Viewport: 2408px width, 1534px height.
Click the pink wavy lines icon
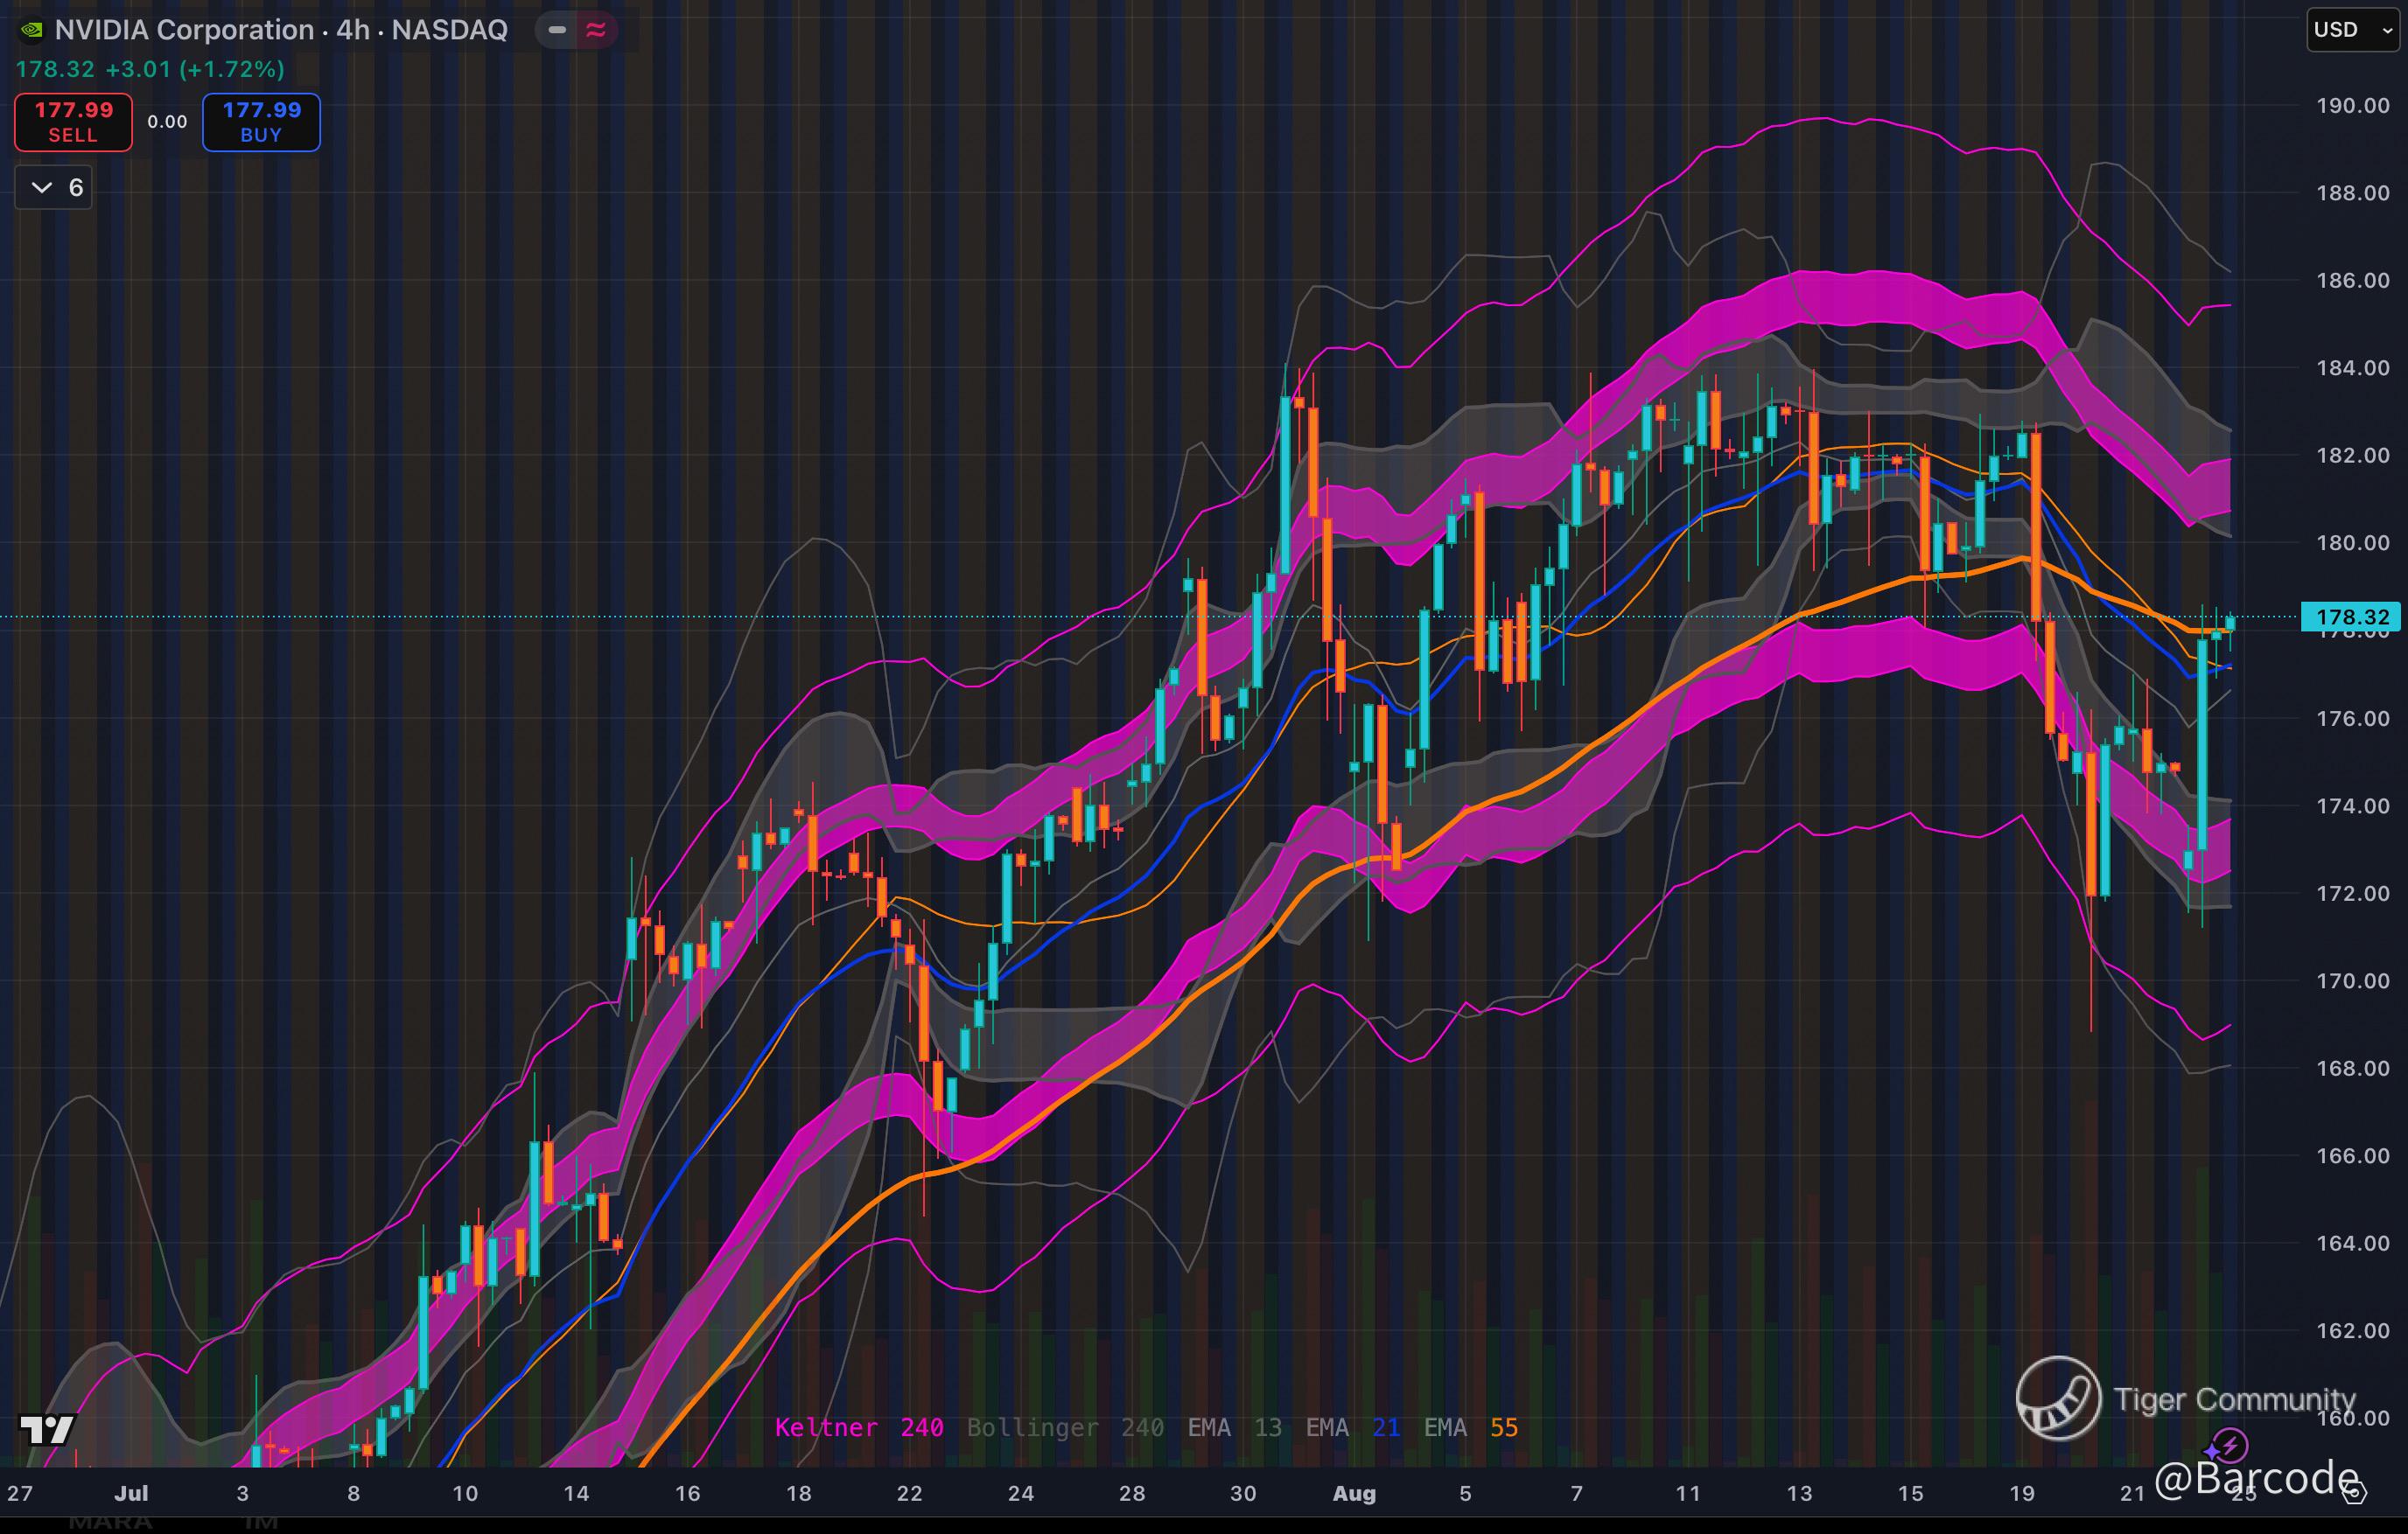point(596,30)
